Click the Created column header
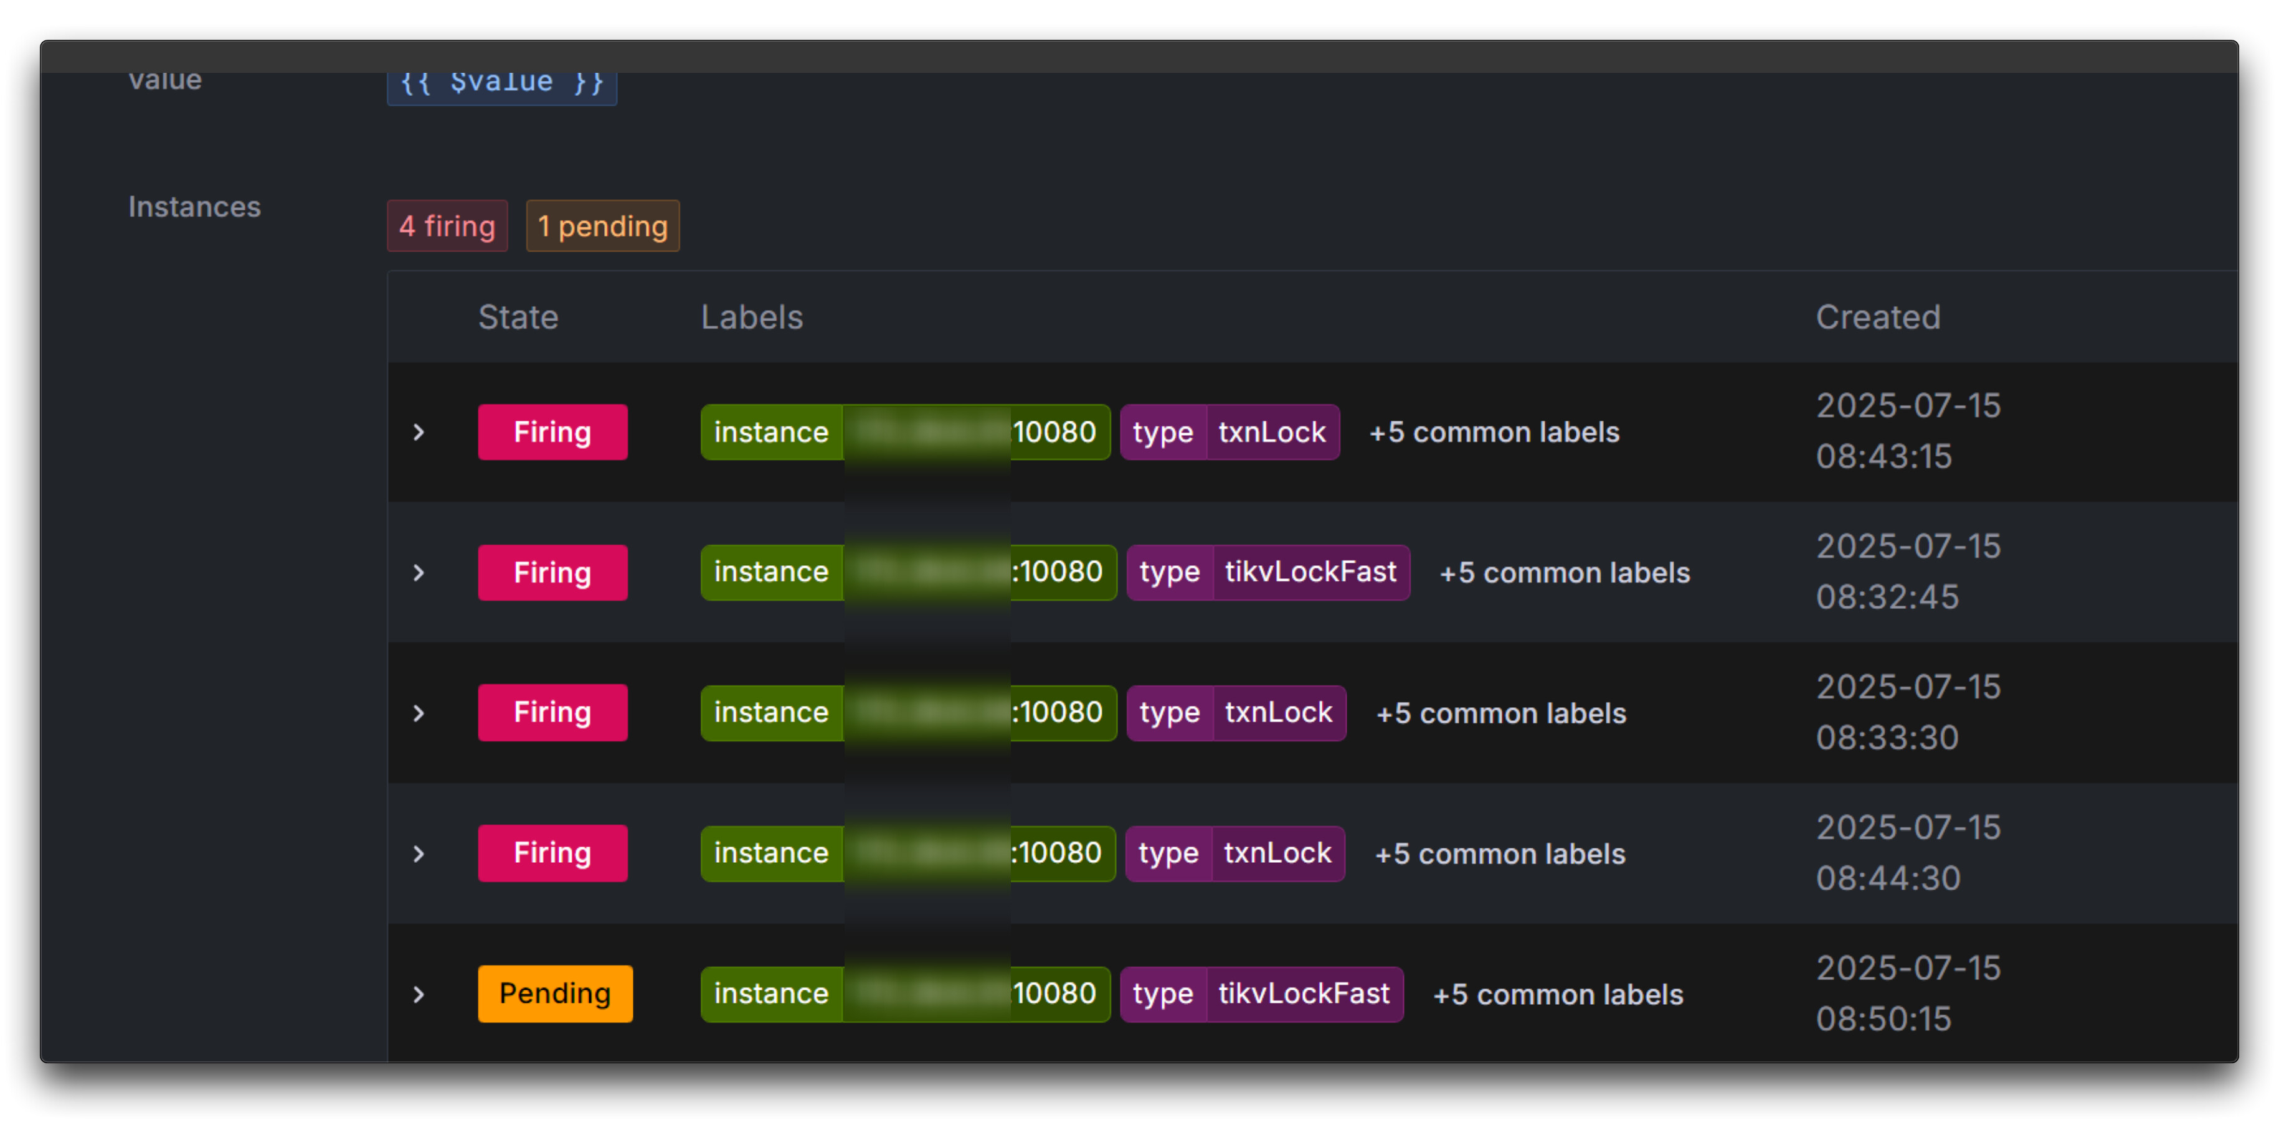The width and height of the screenshot is (2279, 1123). tap(1877, 317)
